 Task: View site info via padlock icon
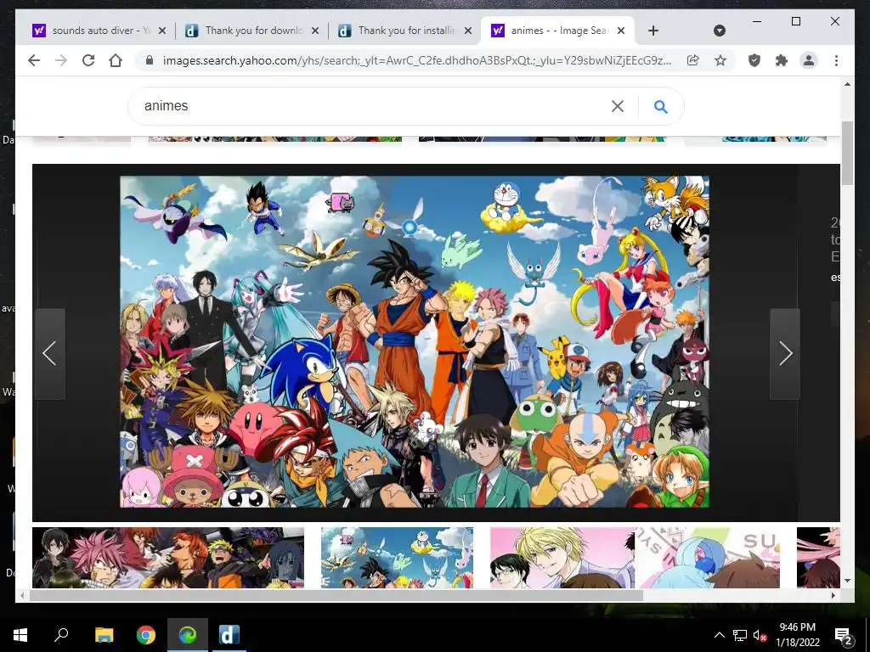pos(150,60)
